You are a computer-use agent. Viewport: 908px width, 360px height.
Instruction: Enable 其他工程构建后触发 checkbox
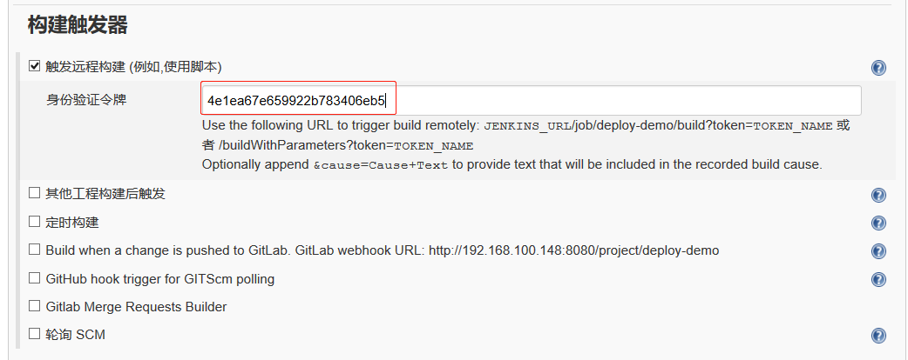pyautogui.click(x=35, y=193)
